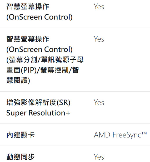Click the first row's 智慧螢幕操作 heading

pos(28,7)
